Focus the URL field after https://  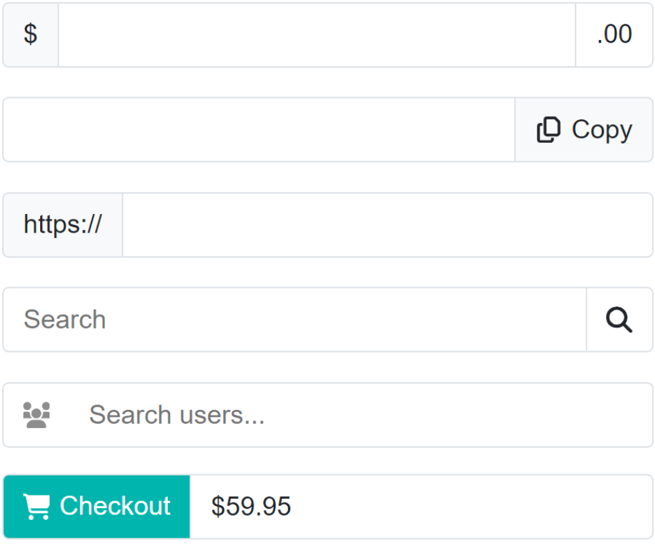(387, 224)
